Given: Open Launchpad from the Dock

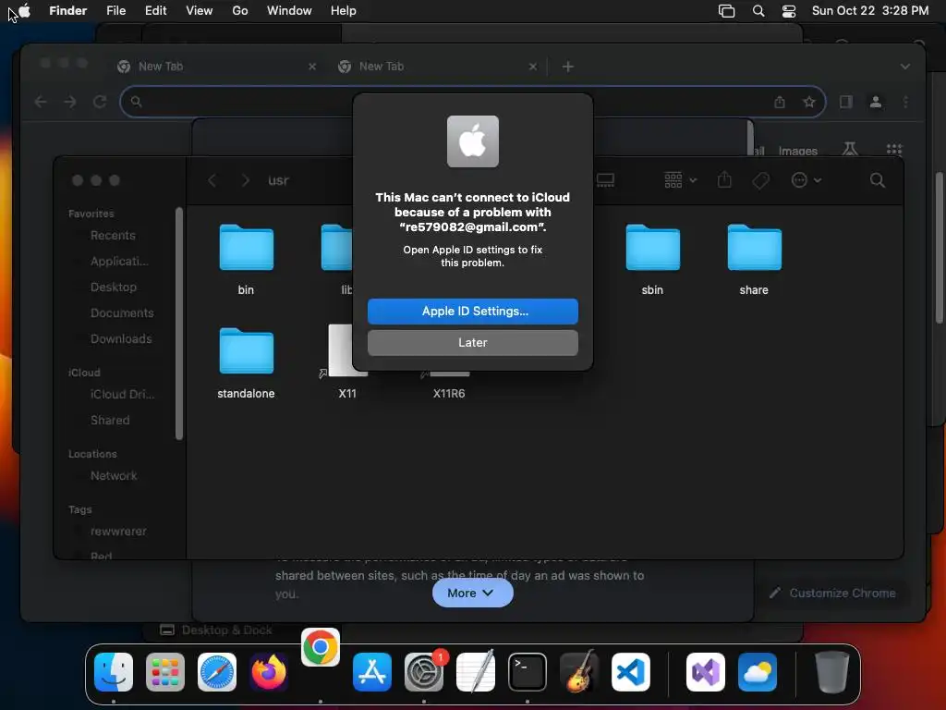Looking at the screenshot, I should click(x=165, y=672).
